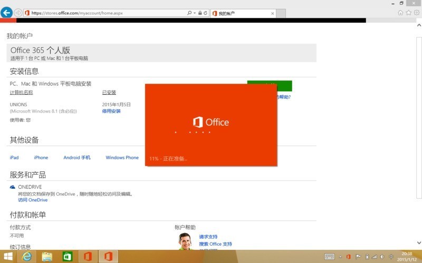Open the address bar autocomplete dropdown arrow
Image resolution: width=422 pixels, height=263 pixels.
pyautogui.click(x=195, y=13)
